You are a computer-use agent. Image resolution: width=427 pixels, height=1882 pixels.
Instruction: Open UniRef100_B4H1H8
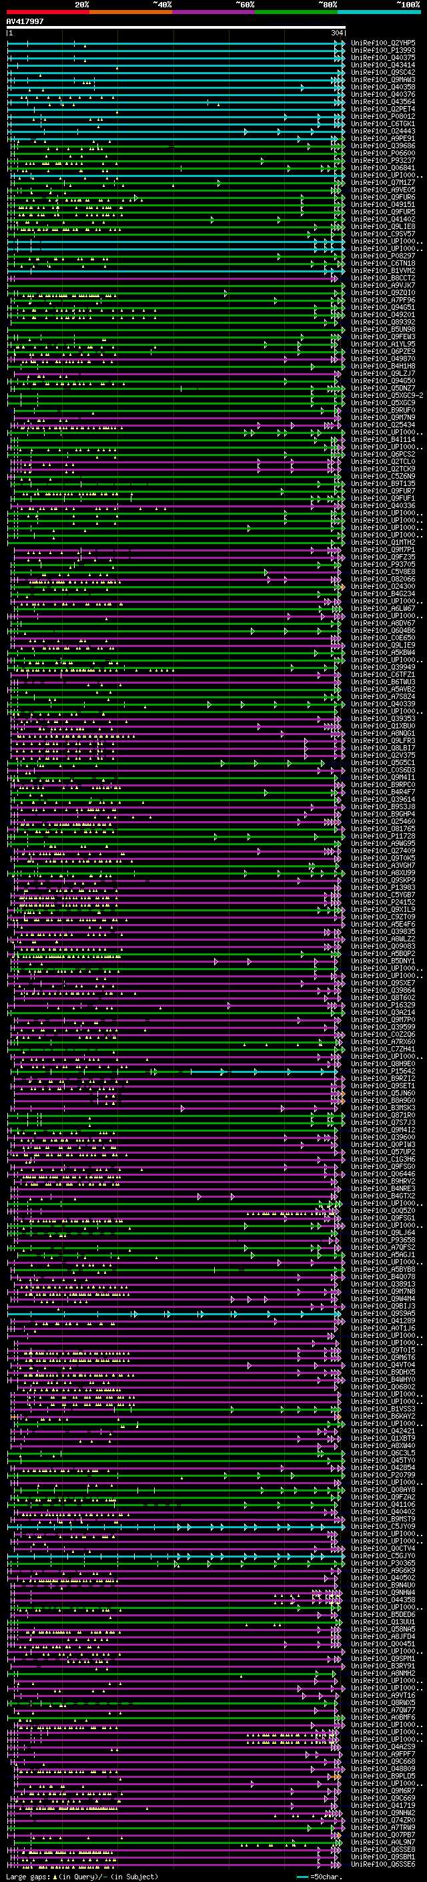click(x=383, y=366)
